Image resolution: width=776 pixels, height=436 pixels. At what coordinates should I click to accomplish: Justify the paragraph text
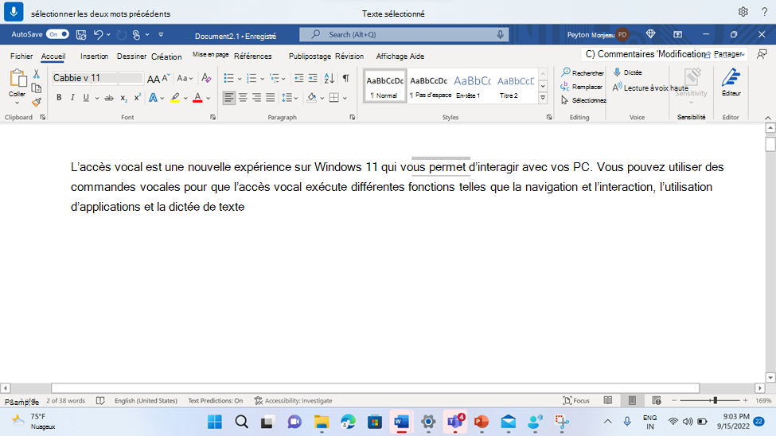coord(271,98)
